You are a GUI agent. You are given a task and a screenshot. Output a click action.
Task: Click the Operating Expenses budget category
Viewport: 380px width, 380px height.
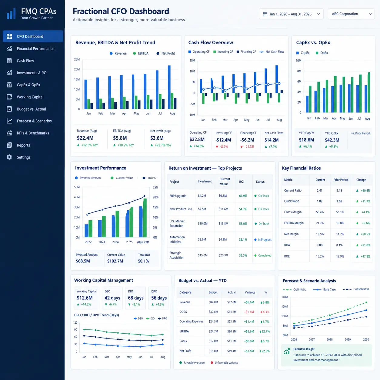point(191,322)
